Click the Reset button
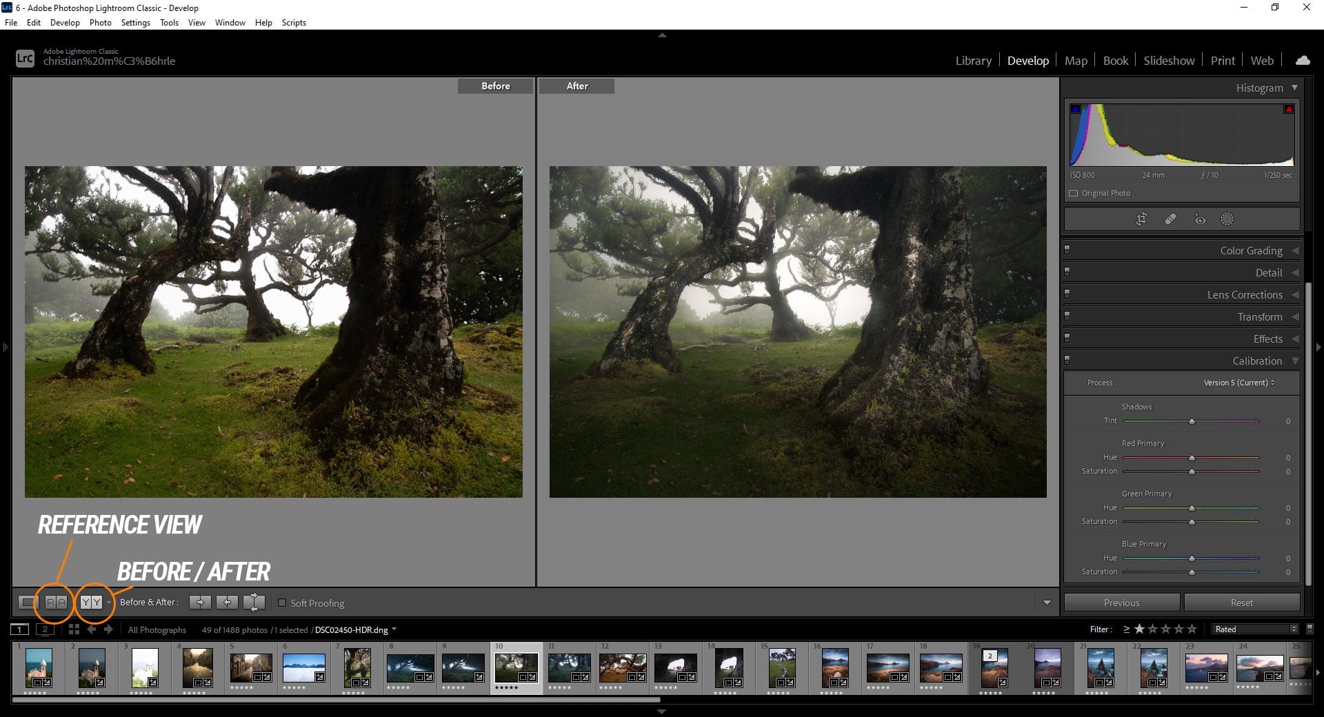 tap(1242, 602)
